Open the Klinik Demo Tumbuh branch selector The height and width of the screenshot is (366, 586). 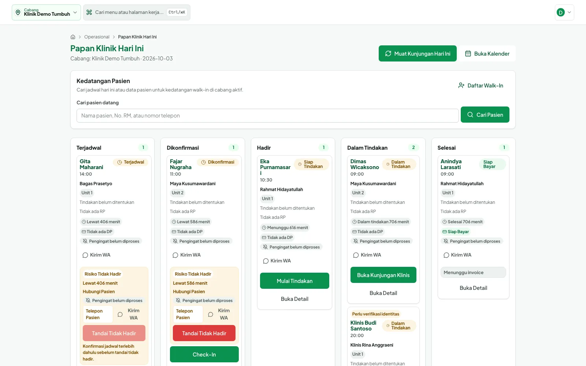(46, 12)
